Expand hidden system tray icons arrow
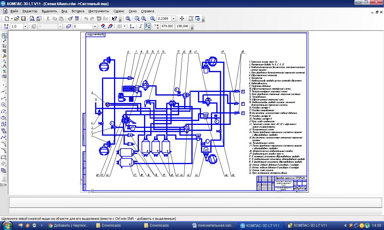Viewport: 384px width, 230px height. coord(345,226)
